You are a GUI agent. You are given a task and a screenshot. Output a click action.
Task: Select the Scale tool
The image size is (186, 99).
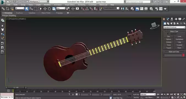54,9
